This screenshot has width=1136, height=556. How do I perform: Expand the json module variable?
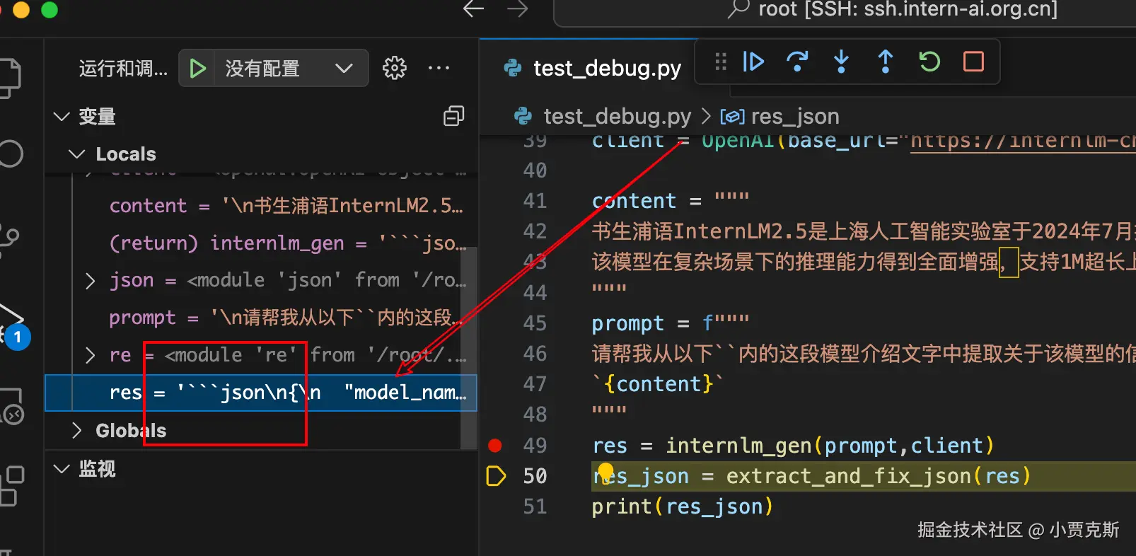91,281
